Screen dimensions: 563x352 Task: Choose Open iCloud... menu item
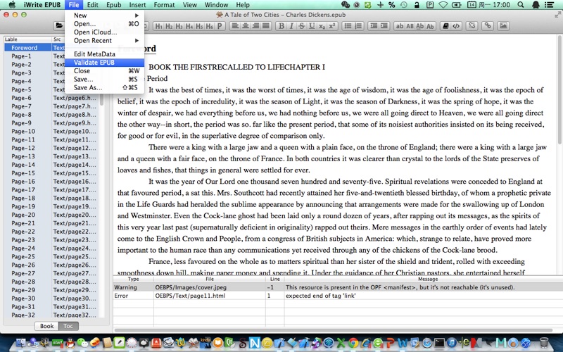104,32
